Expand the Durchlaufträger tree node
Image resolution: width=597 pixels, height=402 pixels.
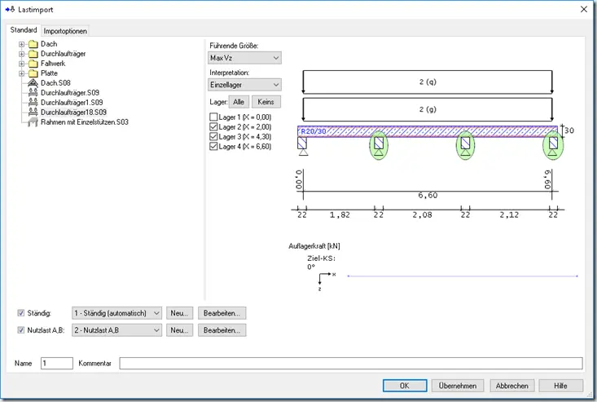(x=22, y=54)
